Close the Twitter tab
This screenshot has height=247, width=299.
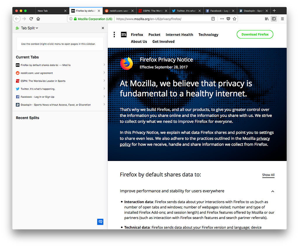point(200,11)
